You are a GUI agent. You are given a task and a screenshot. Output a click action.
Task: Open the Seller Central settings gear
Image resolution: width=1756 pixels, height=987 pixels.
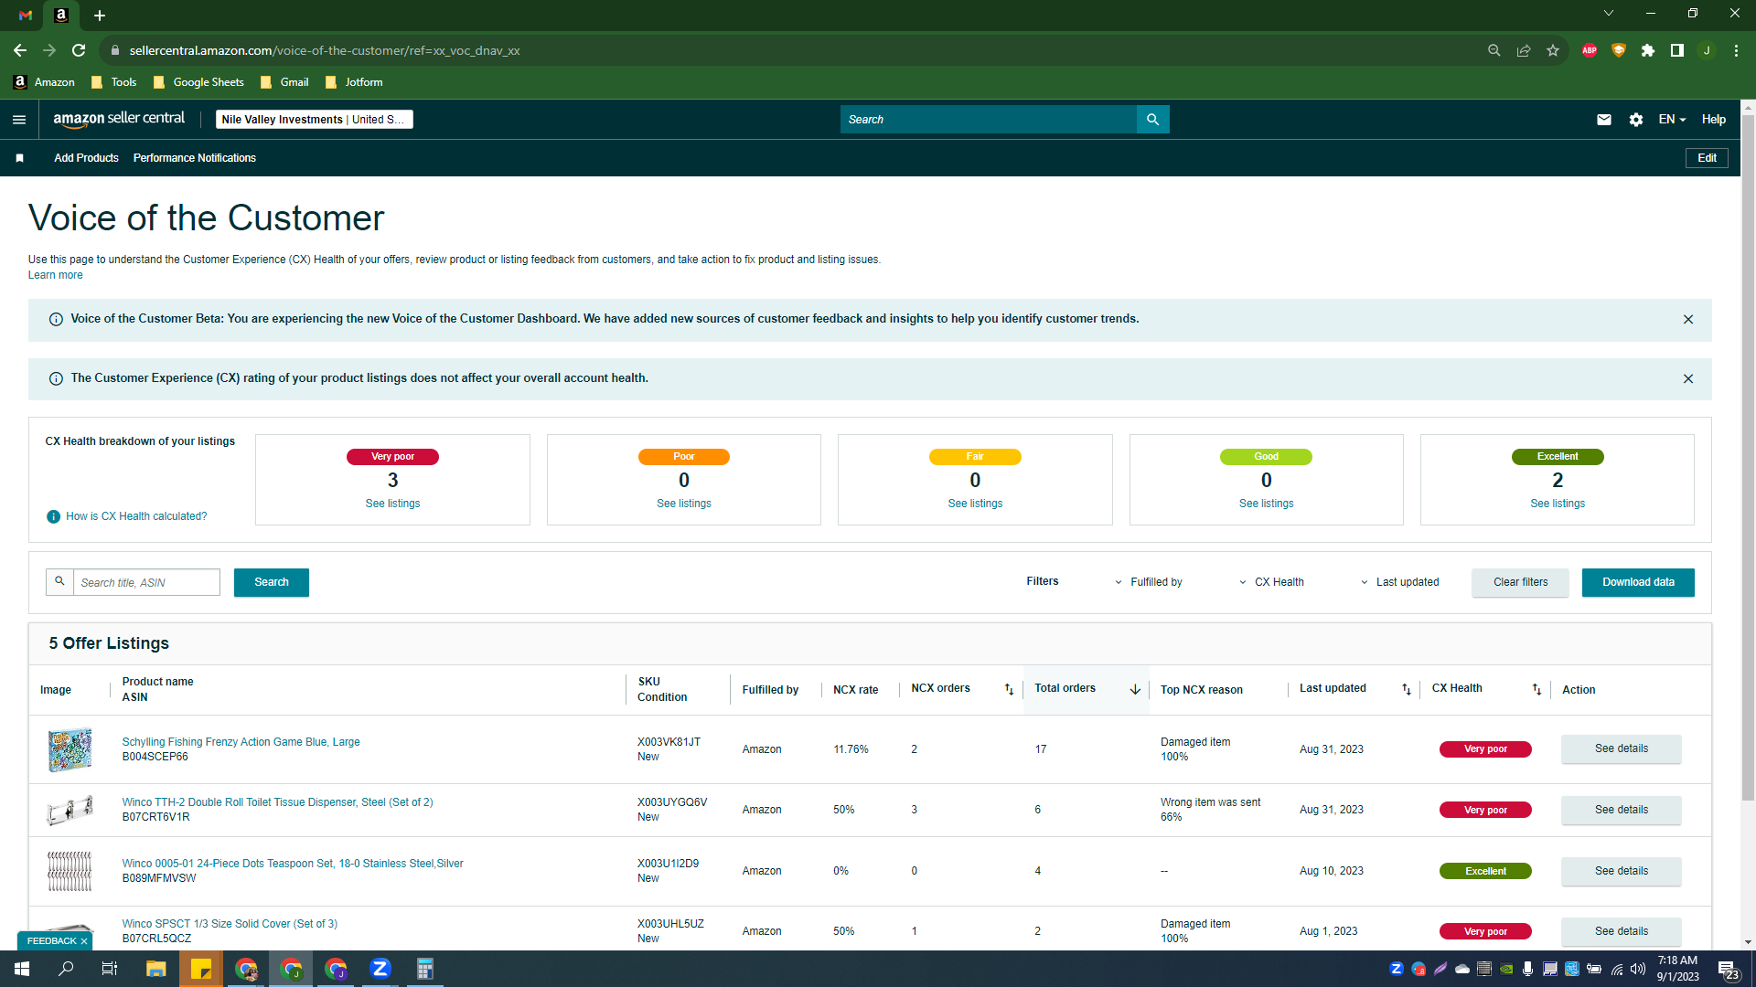[1636, 120]
